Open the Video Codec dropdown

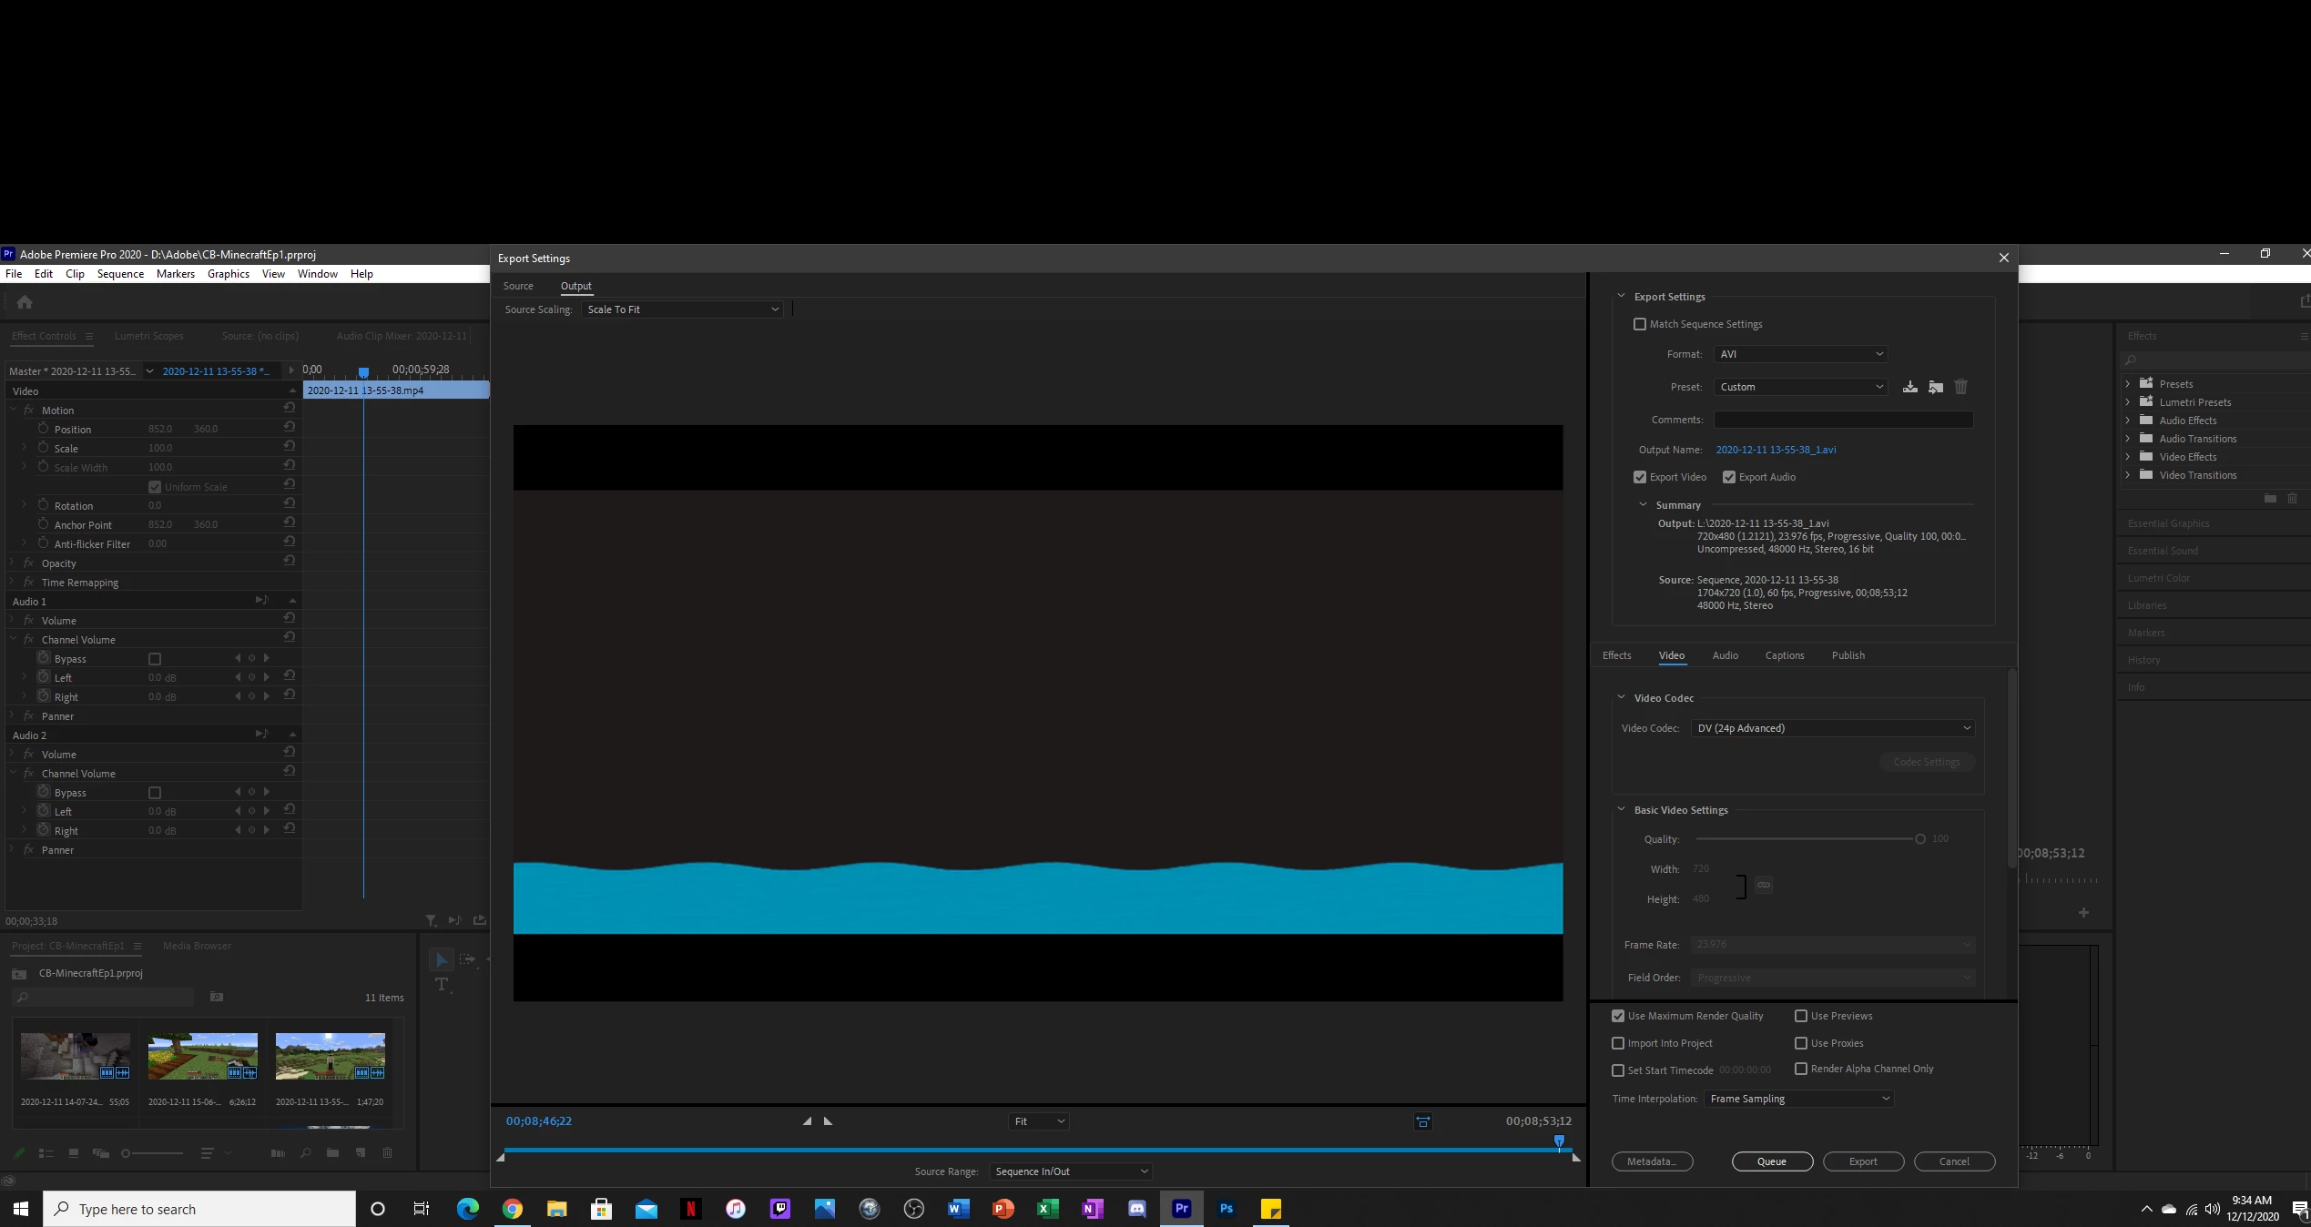(x=1834, y=728)
